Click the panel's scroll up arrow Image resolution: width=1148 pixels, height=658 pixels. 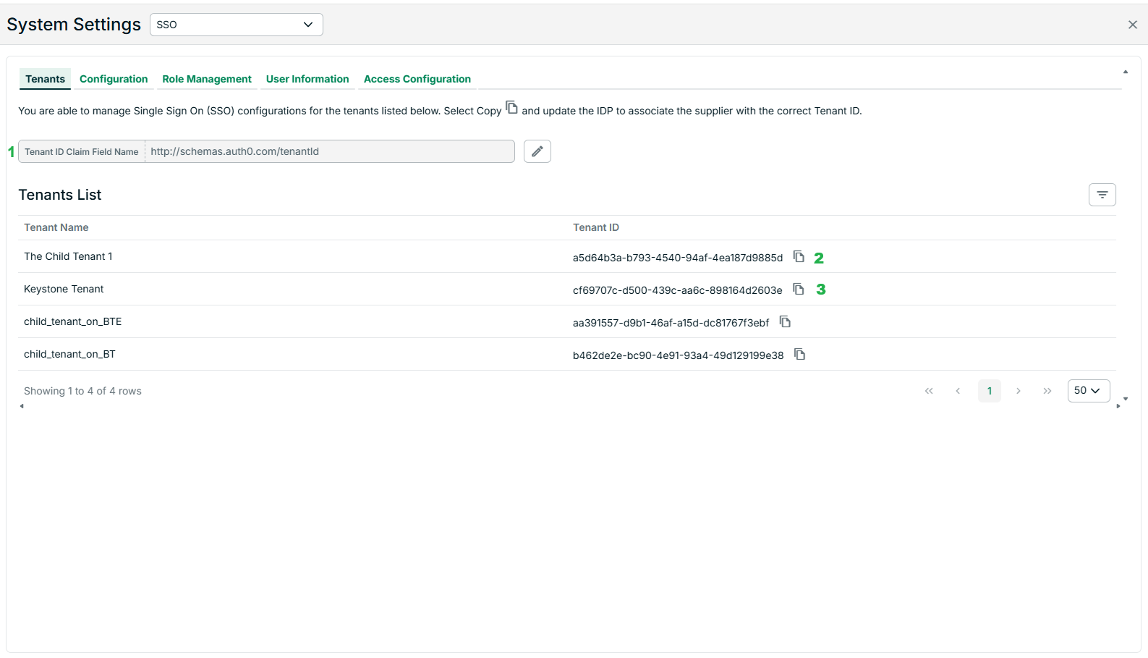point(1126,72)
